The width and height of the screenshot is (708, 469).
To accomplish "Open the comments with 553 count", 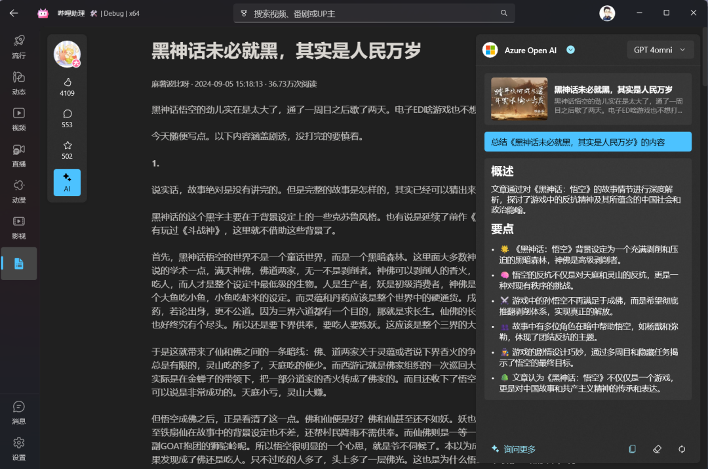I will click(67, 117).
